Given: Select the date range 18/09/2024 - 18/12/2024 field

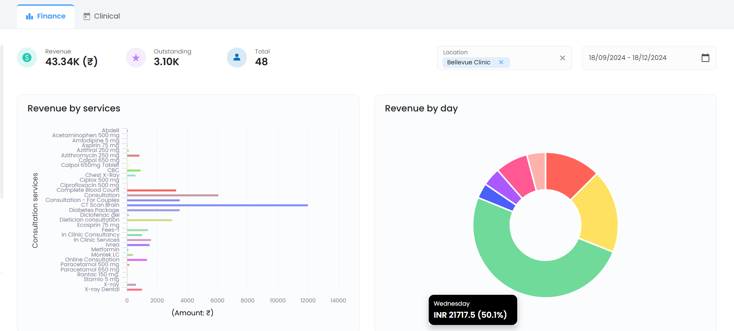Looking at the screenshot, I should click(x=649, y=58).
